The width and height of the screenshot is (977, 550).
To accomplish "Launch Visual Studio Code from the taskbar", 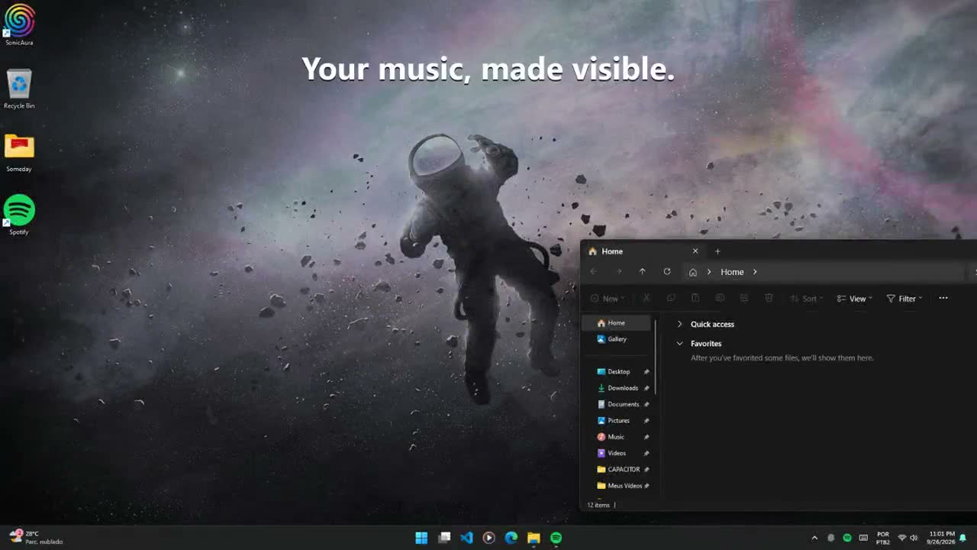I will [x=466, y=538].
